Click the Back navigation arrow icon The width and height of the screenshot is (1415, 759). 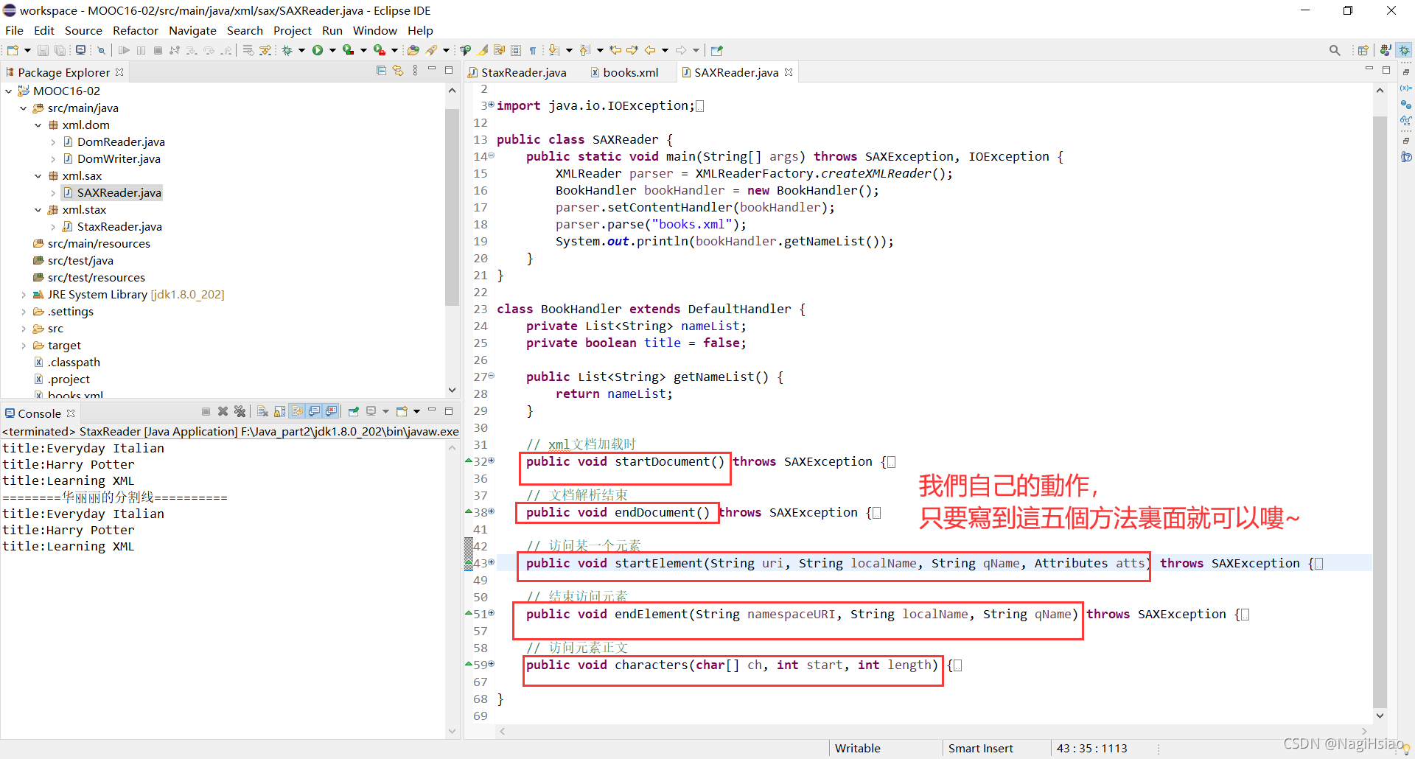click(x=649, y=50)
